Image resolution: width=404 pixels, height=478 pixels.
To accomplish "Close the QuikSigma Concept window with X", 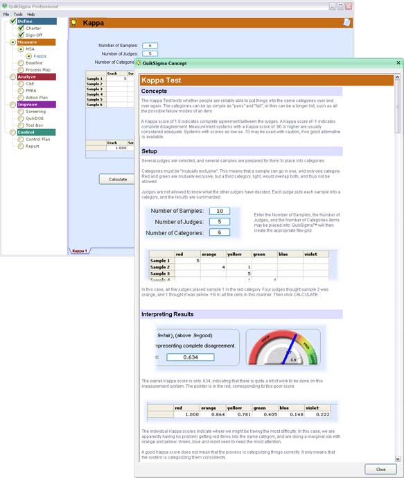I will click(398, 62).
